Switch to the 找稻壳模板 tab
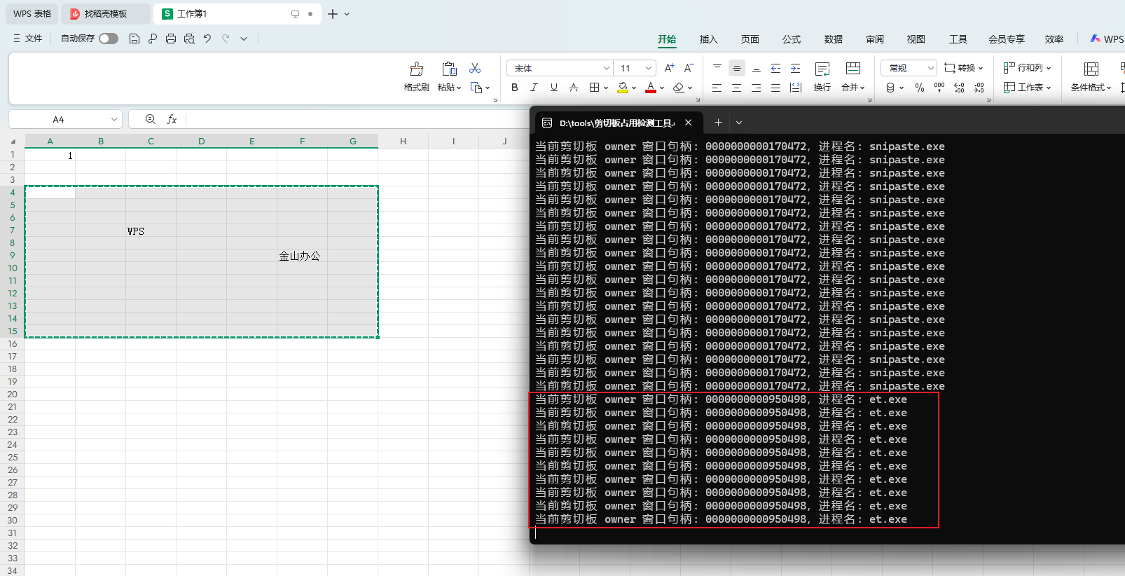Screen dimensions: 1125x576 [x=105, y=13]
